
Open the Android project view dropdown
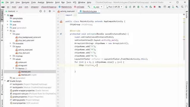(x=12, y=11)
